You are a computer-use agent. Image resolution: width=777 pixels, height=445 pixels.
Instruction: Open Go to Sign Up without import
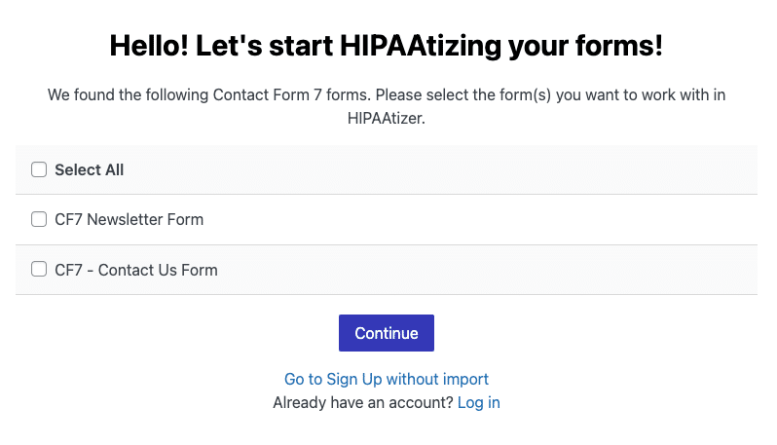click(x=386, y=379)
